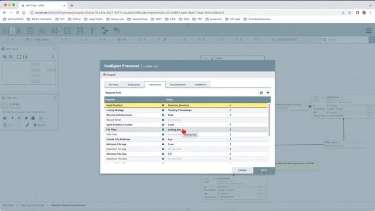Show info for Minimum File Age property
The image size is (375, 211).
pos(163,144)
